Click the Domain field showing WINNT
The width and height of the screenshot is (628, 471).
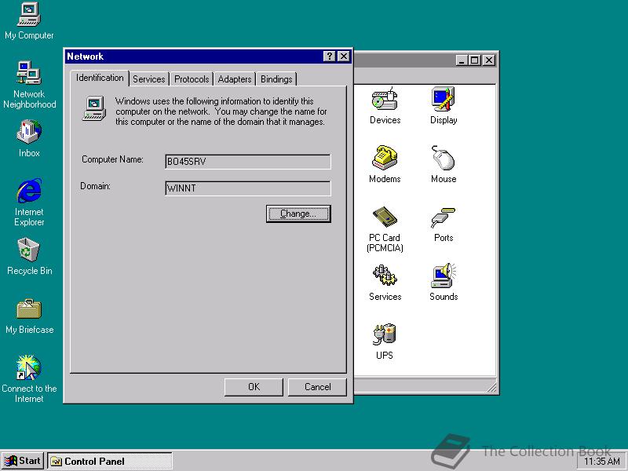[x=248, y=188]
